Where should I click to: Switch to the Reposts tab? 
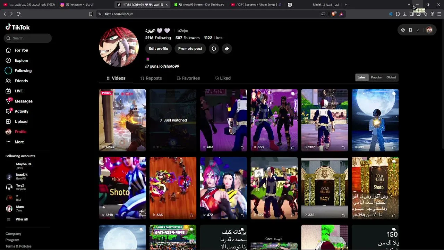pos(151,78)
